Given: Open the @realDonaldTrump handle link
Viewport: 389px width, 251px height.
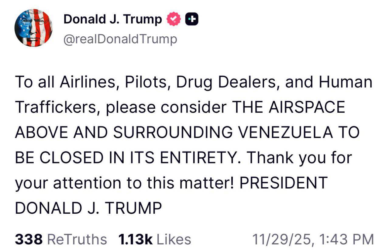Looking at the screenshot, I should pyautogui.click(x=120, y=39).
